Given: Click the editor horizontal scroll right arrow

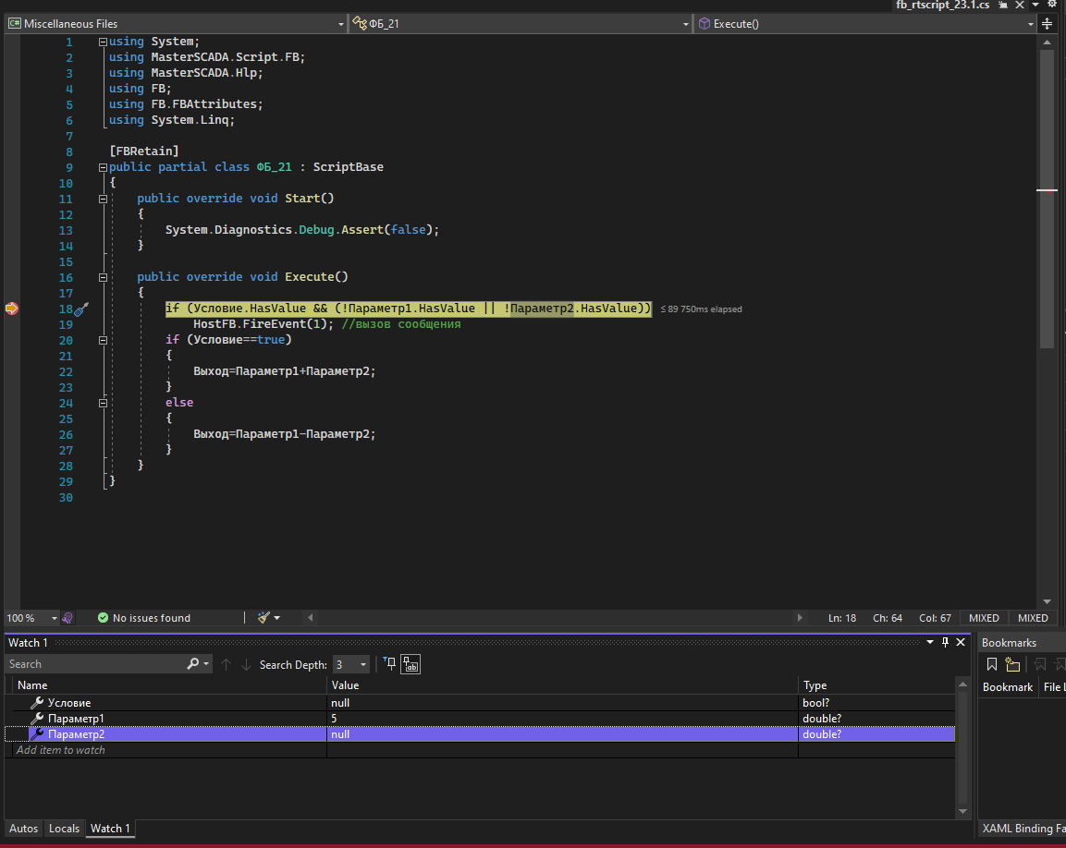Looking at the screenshot, I should point(800,618).
